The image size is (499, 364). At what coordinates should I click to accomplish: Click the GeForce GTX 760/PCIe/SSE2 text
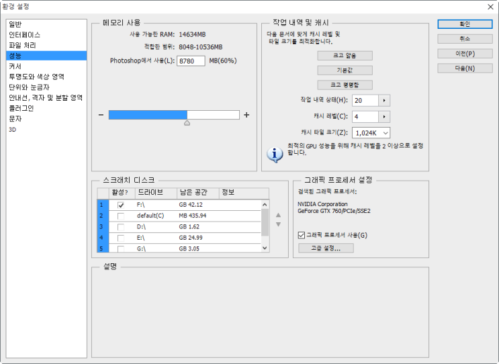(334, 211)
